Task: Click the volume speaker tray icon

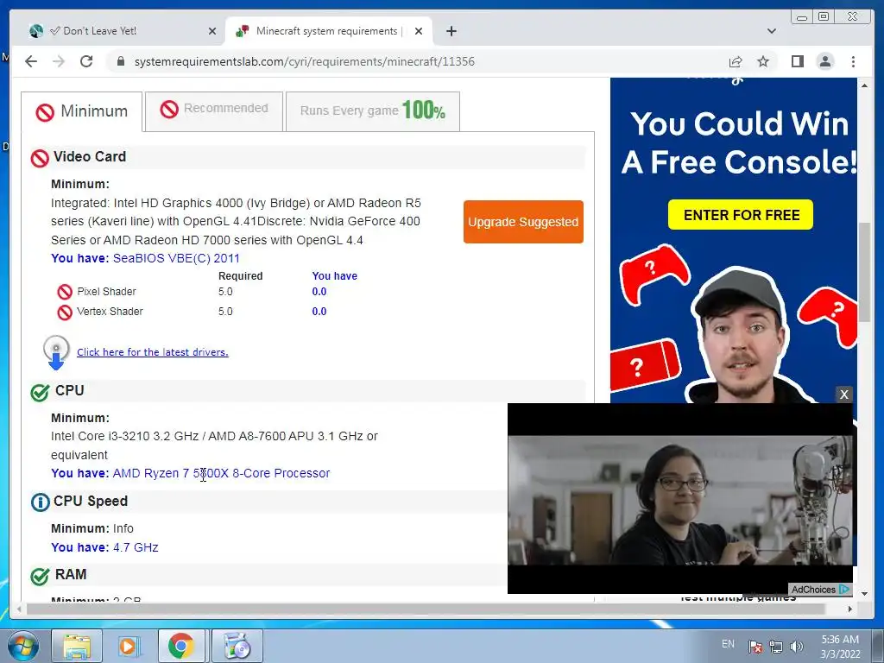Action: [x=796, y=646]
